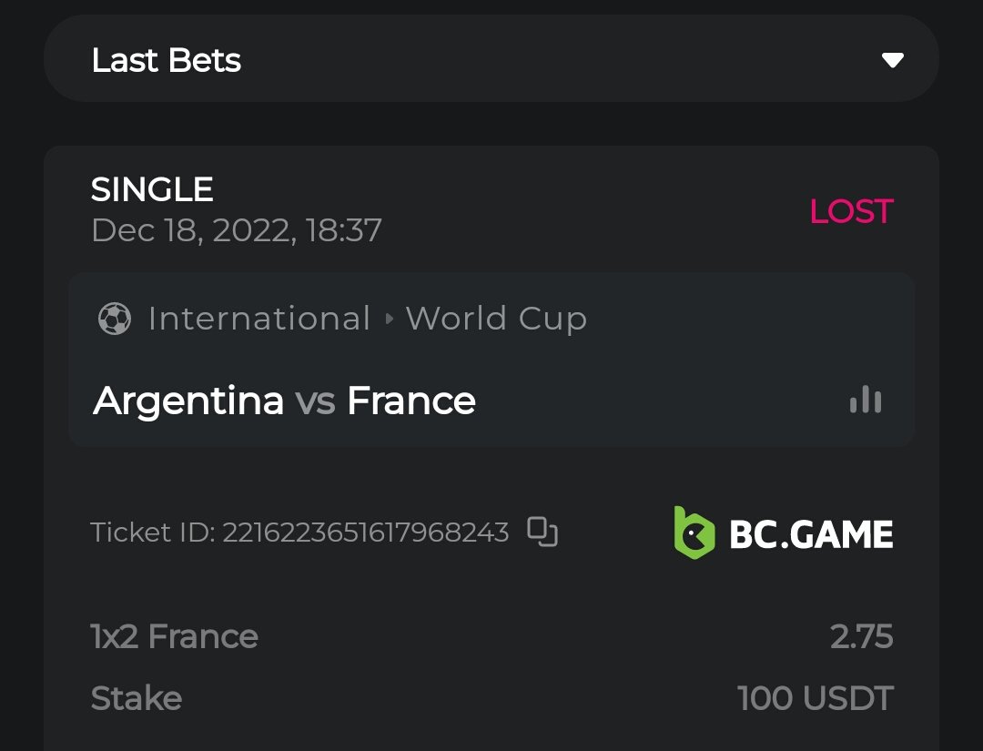Viewport: 983px width, 751px height.
Task: Open the Argentina team name
Action: click(188, 401)
